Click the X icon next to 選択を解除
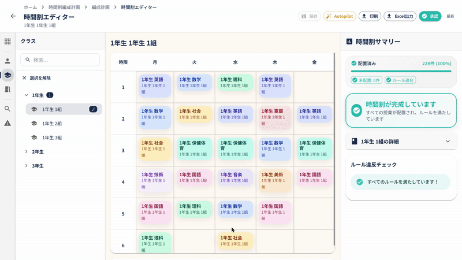 [24, 78]
